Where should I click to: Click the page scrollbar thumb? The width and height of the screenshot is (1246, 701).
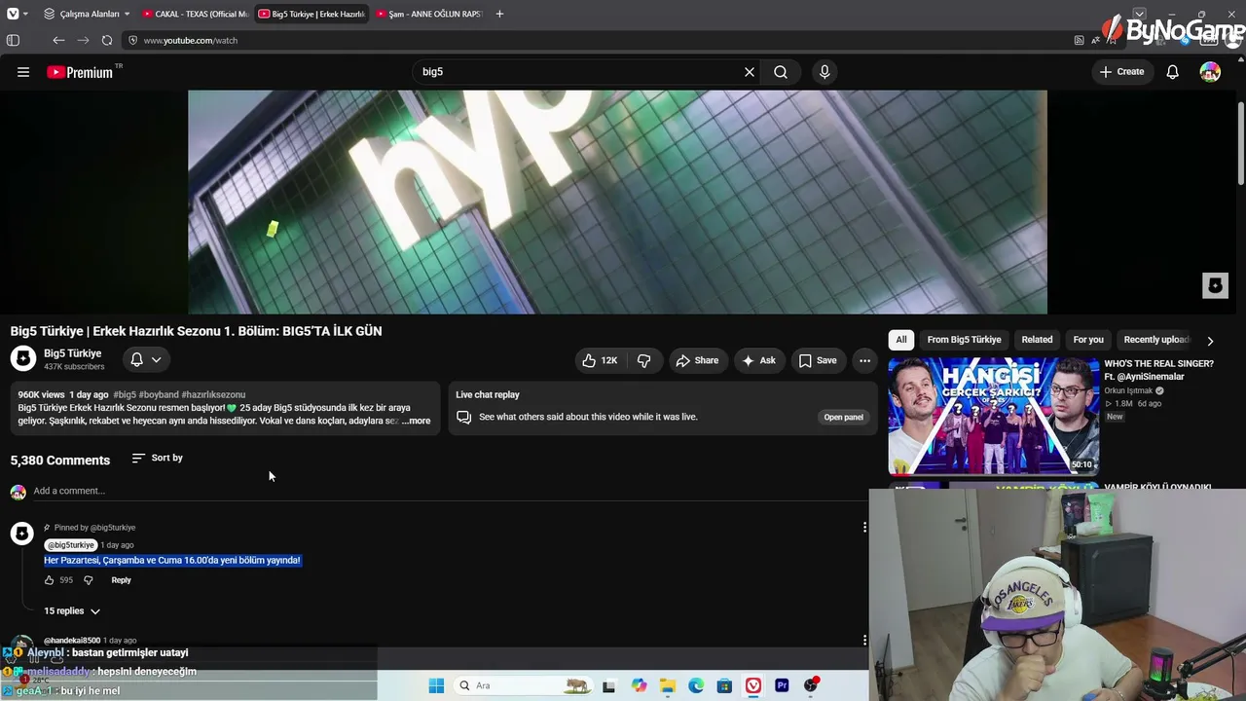(x=1240, y=141)
